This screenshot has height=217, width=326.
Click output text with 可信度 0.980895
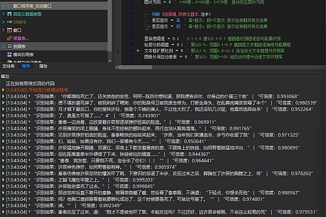(x=153, y=148)
